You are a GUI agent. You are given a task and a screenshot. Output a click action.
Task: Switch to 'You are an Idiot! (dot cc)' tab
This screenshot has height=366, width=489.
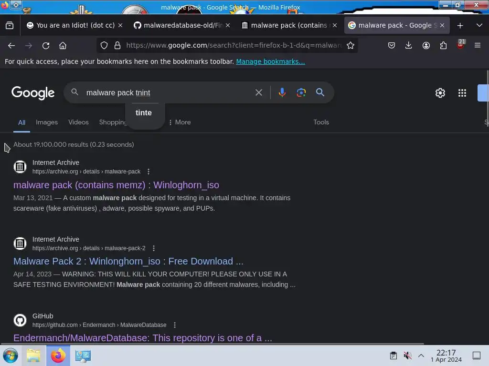(x=70, y=25)
